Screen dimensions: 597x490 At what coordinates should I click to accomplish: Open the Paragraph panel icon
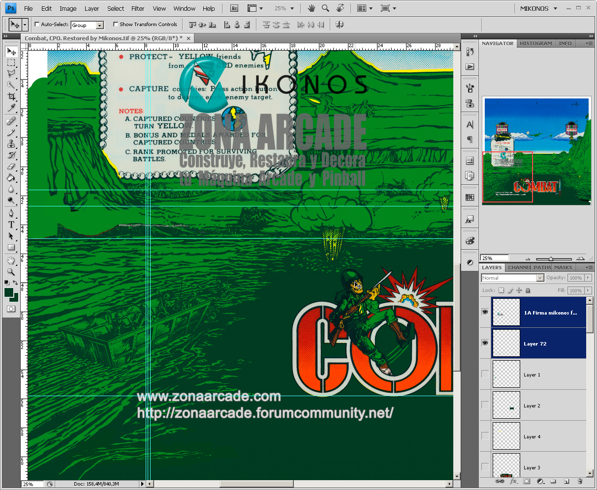pyautogui.click(x=470, y=140)
